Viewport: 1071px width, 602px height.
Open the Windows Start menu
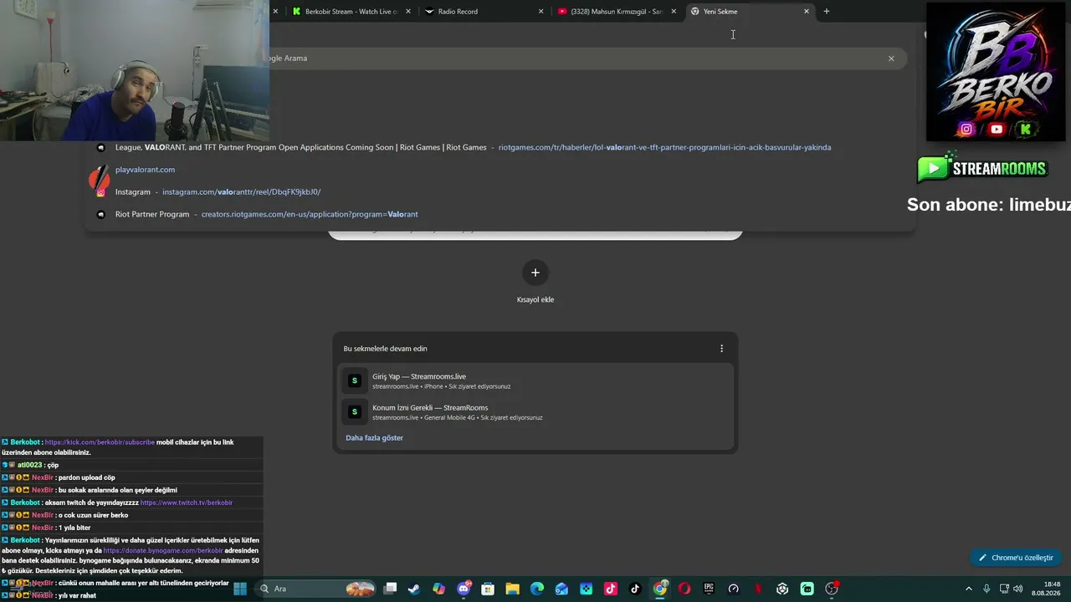(x=240, y=589)
